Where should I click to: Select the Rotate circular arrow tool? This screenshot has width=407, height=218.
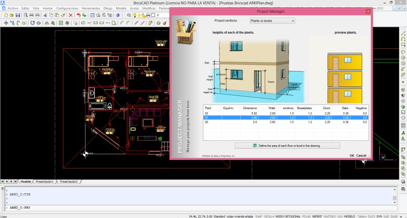pyautogui.click(x=33, y=23)
